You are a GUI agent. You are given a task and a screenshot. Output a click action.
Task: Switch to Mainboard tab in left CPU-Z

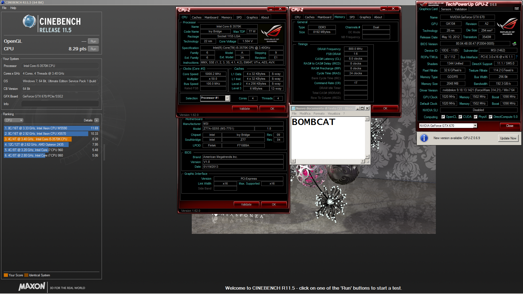pyautogui.click(x=211, y=17)
